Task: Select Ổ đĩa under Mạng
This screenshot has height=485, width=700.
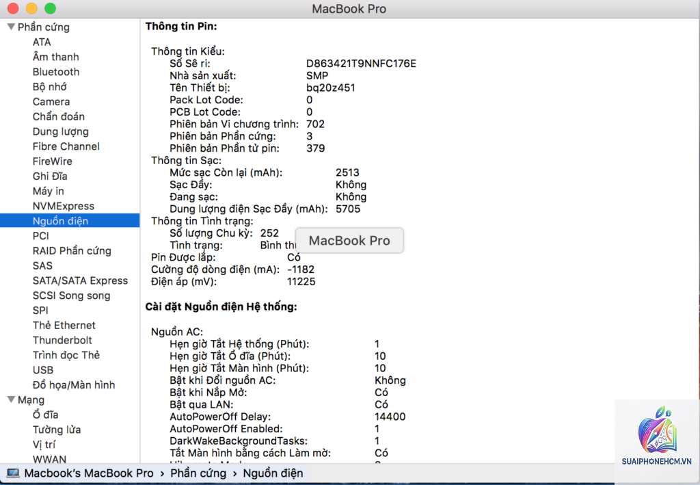Action: (45, 415)
